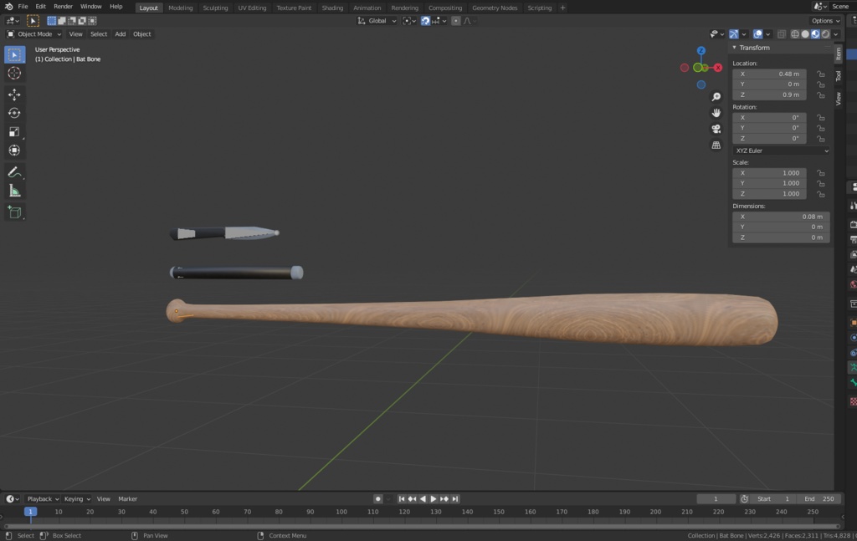Viewport: 857px width, 541px height.
Task: Open shading options dropdown arrow
Action: click(x=836, y=33)
